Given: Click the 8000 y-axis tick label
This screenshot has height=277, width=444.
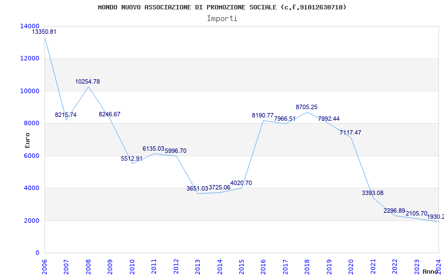Looking at the screenshot, I should pyautogui.click(x=31, y=123).
